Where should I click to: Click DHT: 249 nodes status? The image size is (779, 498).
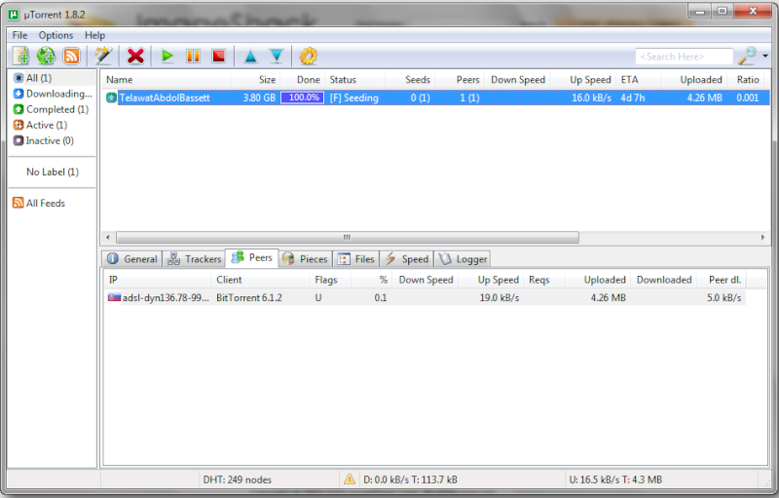click(x=237, y=479)
